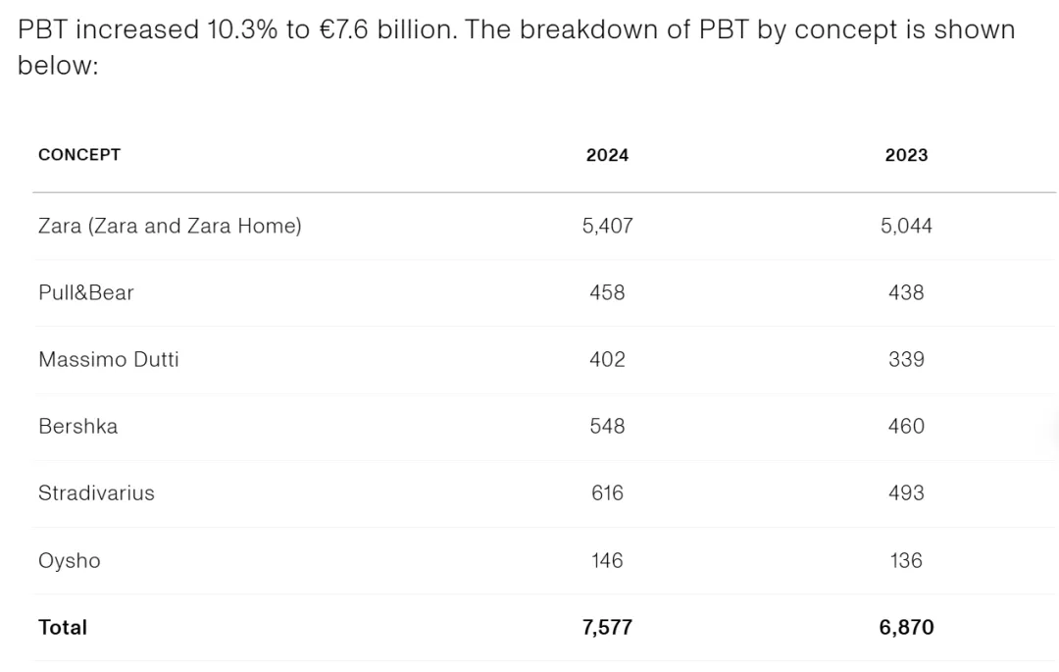1059x672 pixels.
Task: Click the CONCEPT column header
Action: click(79, 155)
